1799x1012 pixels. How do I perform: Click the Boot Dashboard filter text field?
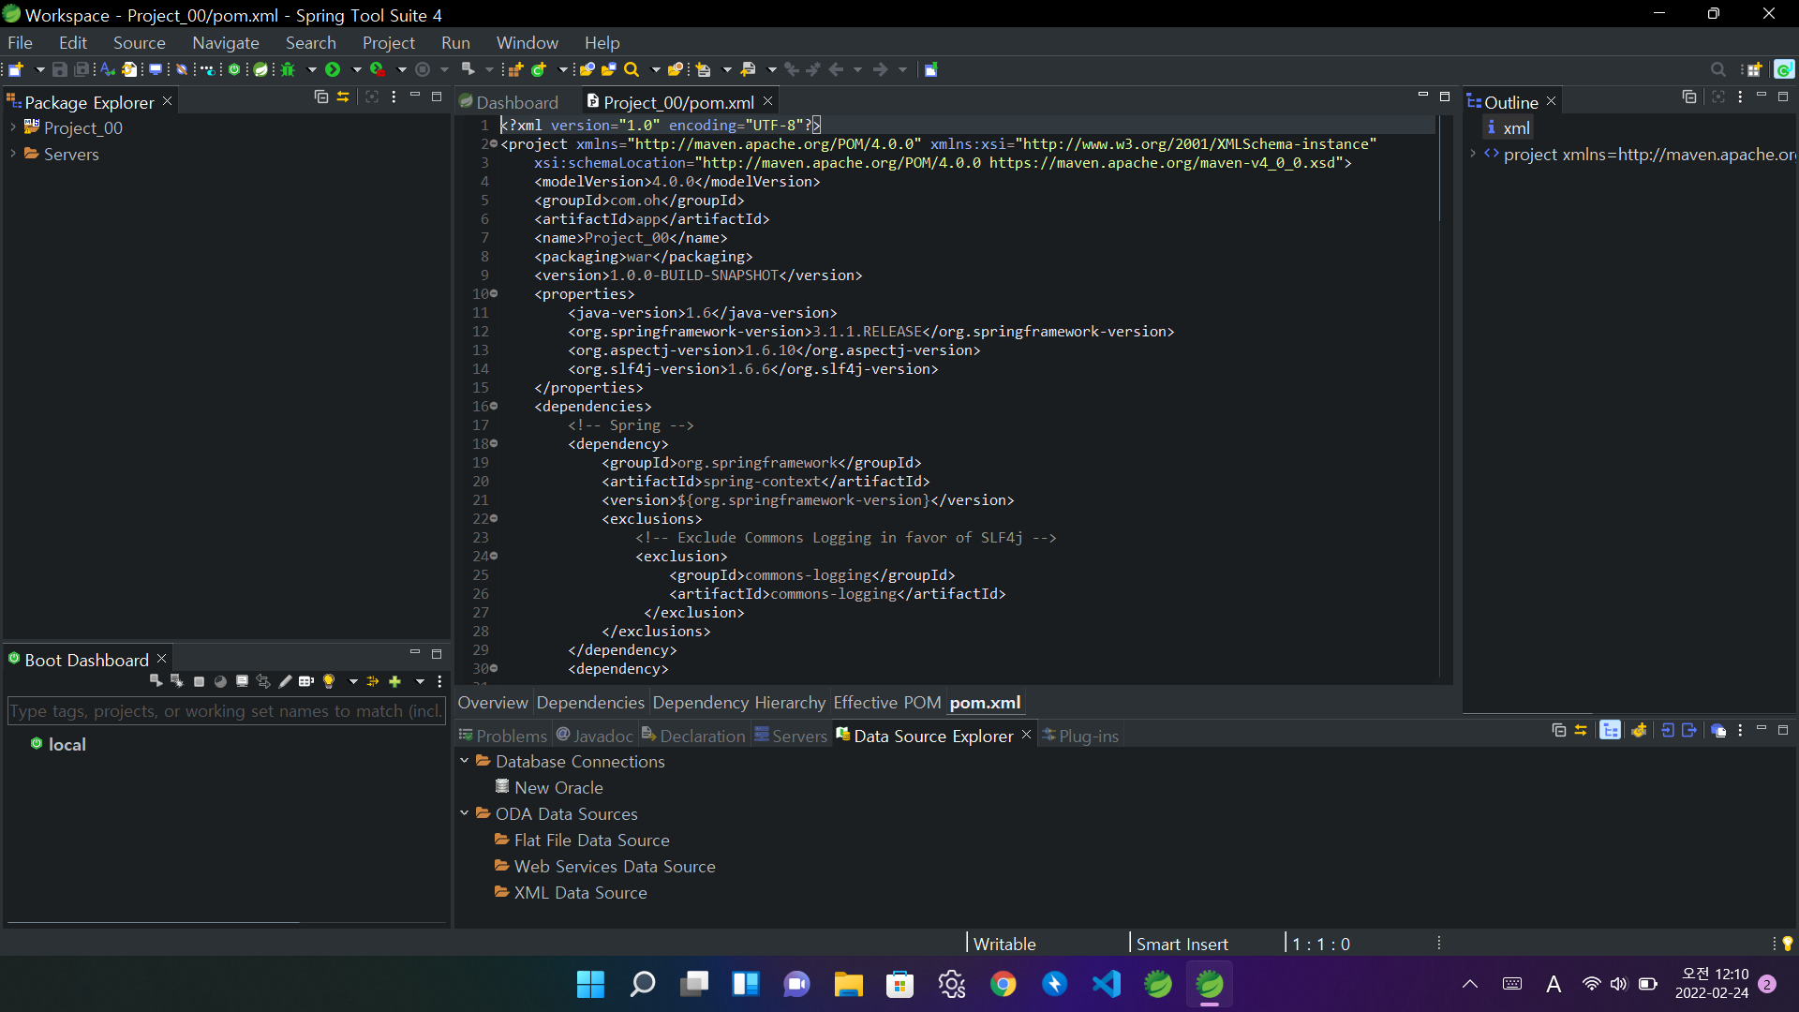point(225,711)
